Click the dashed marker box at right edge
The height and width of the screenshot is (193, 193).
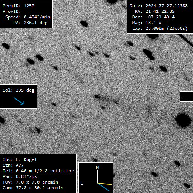tap(186, 96)
